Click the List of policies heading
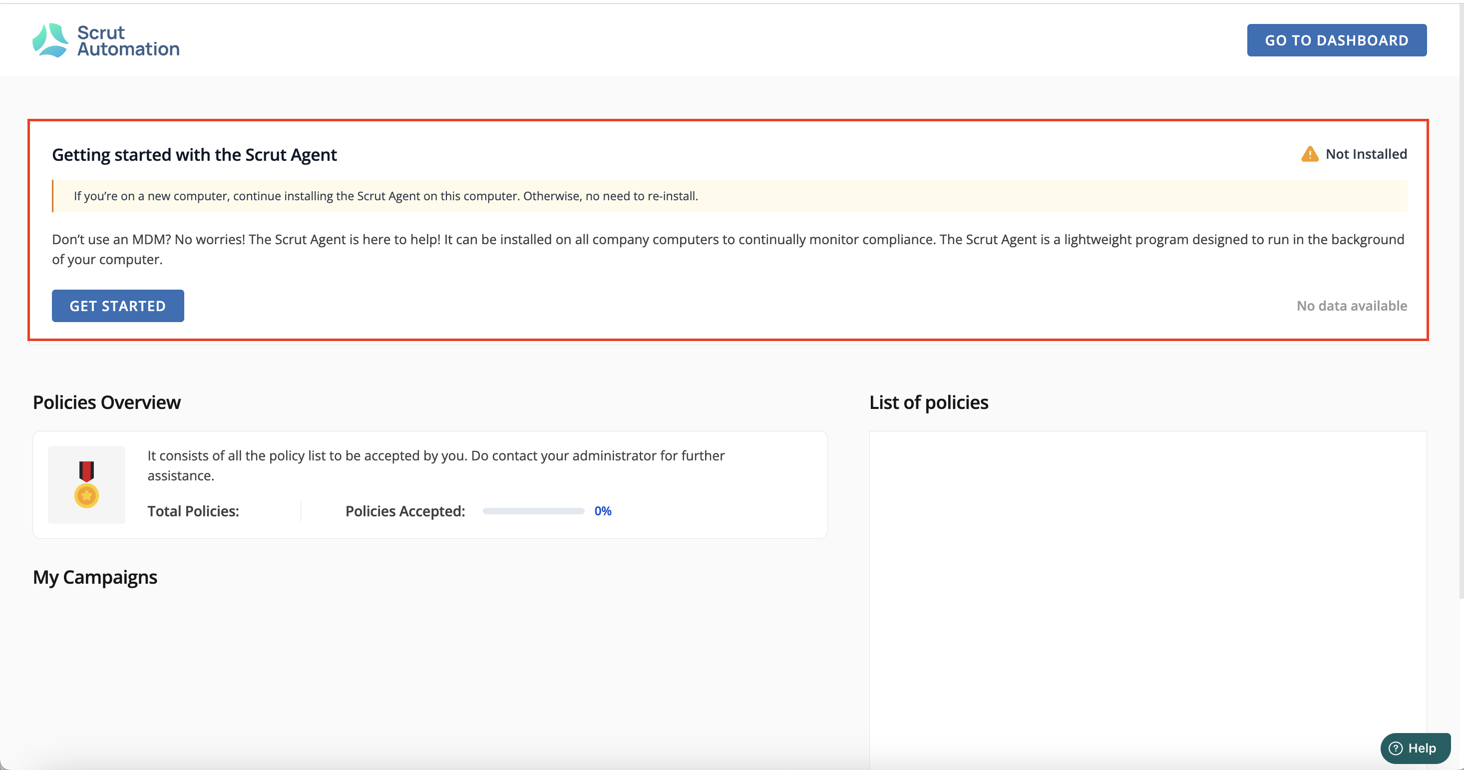The height and width of the screenshot is (770, 1464). point(929,402)
